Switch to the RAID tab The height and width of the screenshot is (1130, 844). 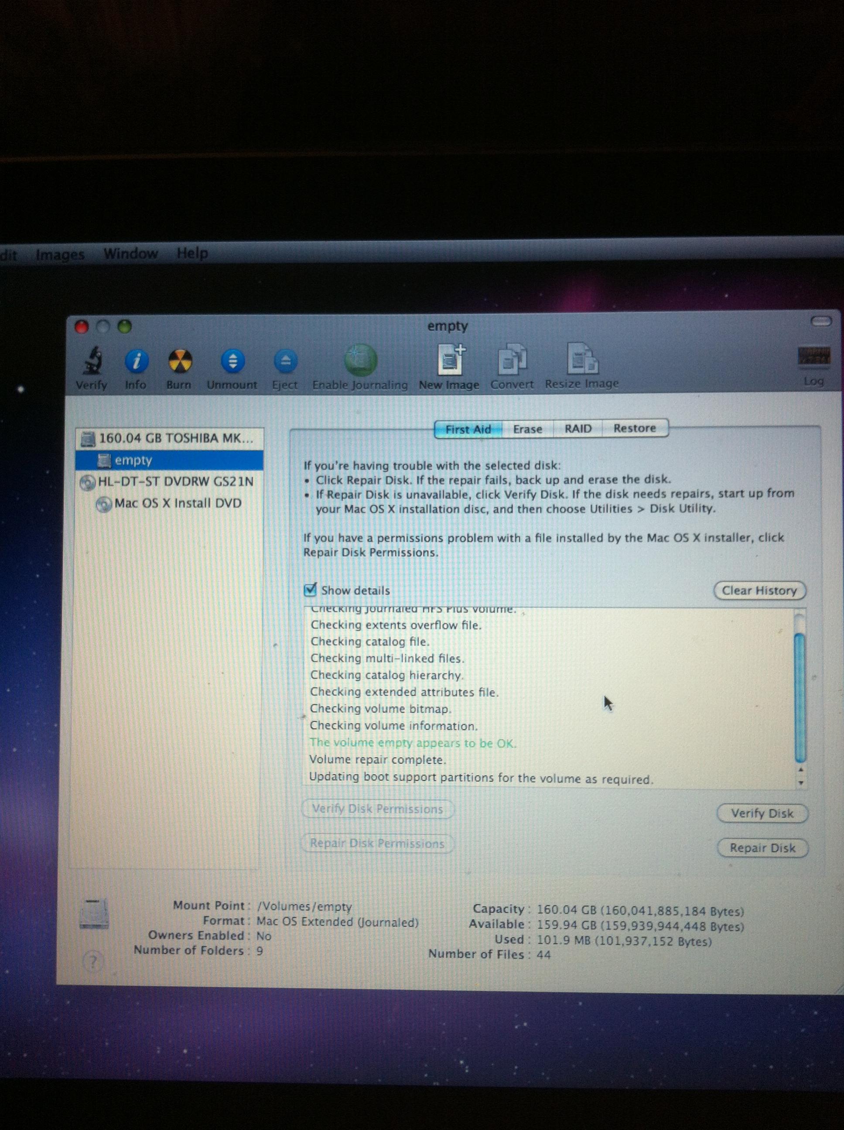pyautogui.click(x=578, y=428)
